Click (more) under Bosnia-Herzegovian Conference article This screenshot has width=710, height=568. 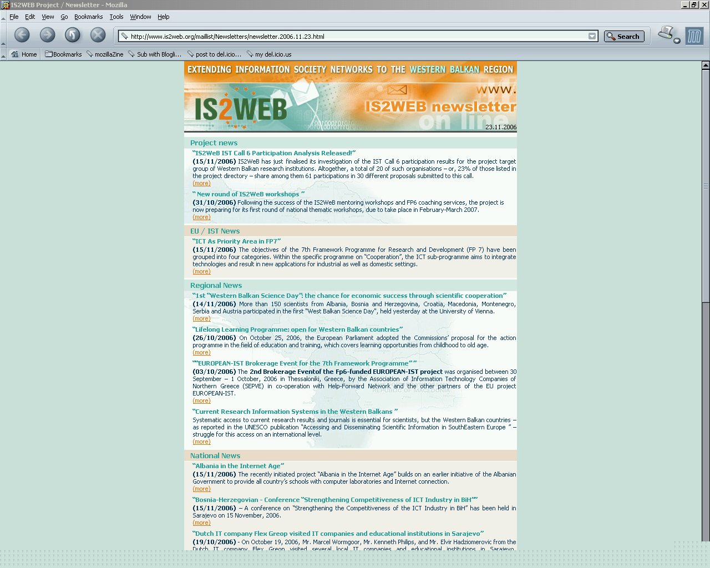[201, 523]
